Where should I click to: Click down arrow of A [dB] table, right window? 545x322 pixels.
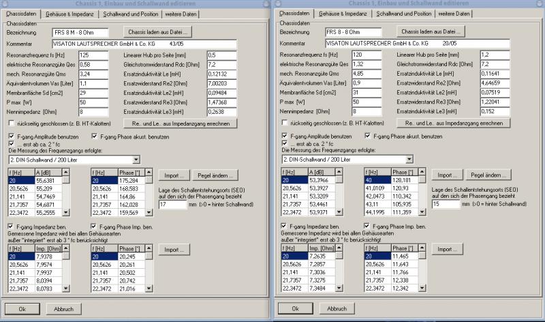point(339,212)
